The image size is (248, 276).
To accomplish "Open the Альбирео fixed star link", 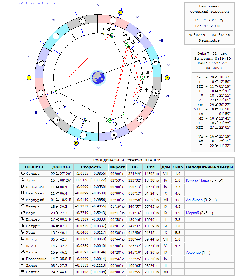I will pos(194,200).
